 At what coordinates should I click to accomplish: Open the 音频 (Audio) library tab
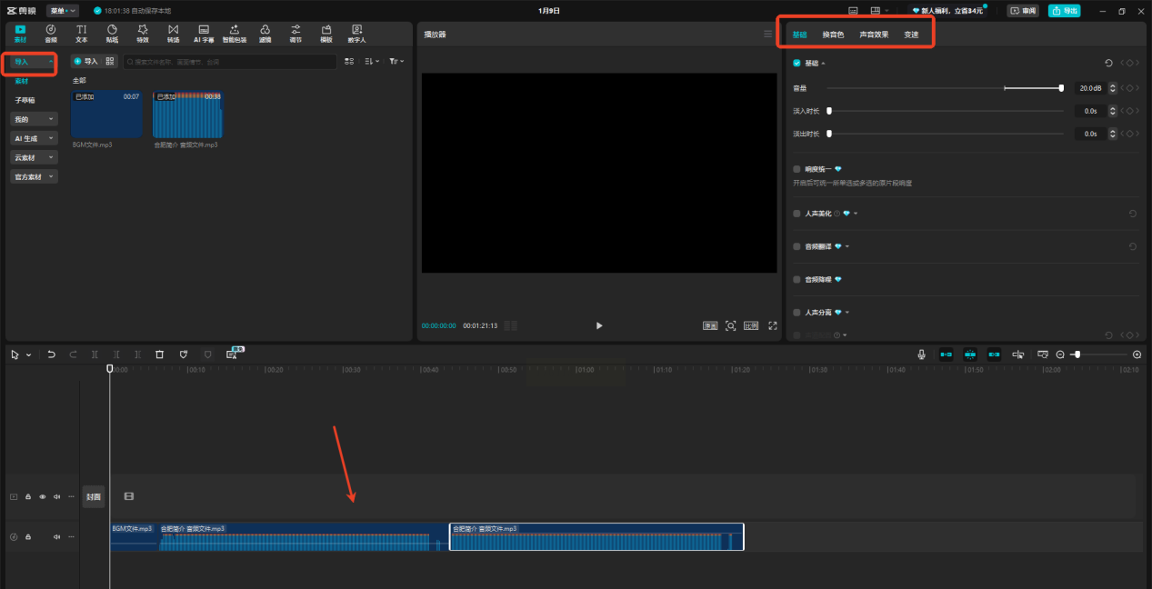51,34
